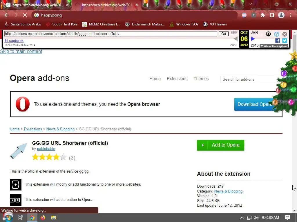
Task: Select SEP month in Wayback timeline
Action: tap(234, 33)
